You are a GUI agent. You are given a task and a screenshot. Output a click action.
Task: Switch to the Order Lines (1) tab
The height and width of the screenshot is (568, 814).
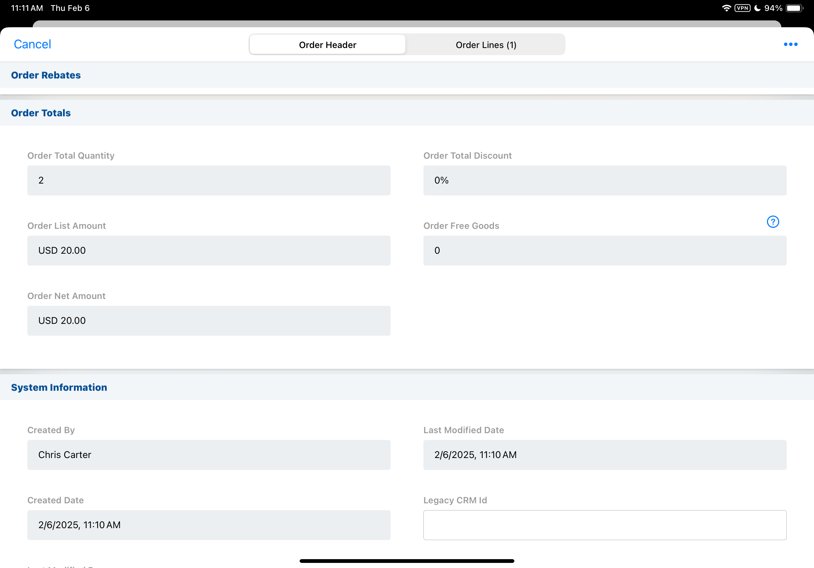(x=485, y=45)
